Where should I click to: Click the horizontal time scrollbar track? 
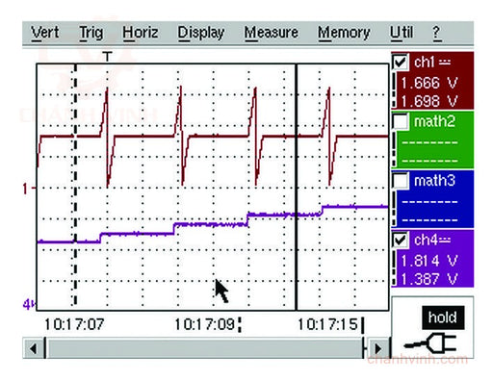pyautogui.click(x=204, y=348)
